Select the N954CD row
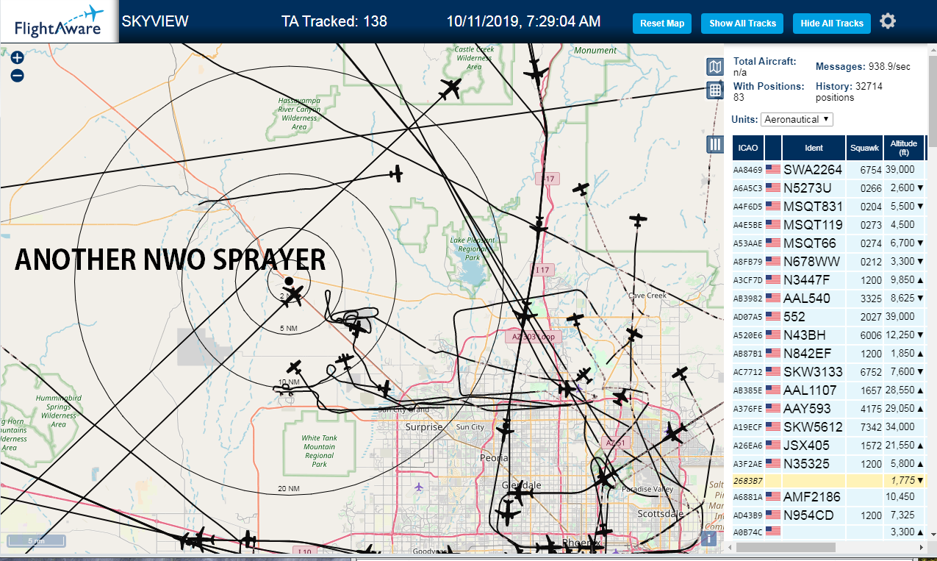Viewport: 937px width, 561px height. click(x=828, y=515)
